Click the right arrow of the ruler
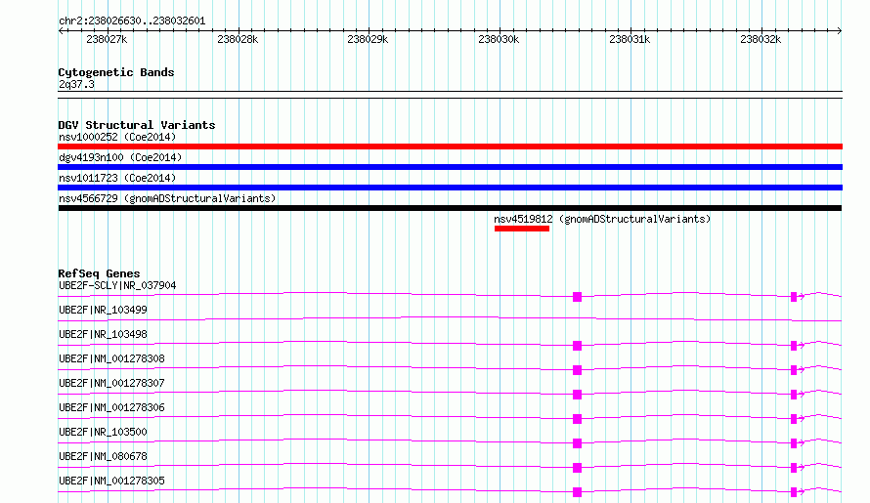This screenshot has height=503, width=870. point(839,31)
